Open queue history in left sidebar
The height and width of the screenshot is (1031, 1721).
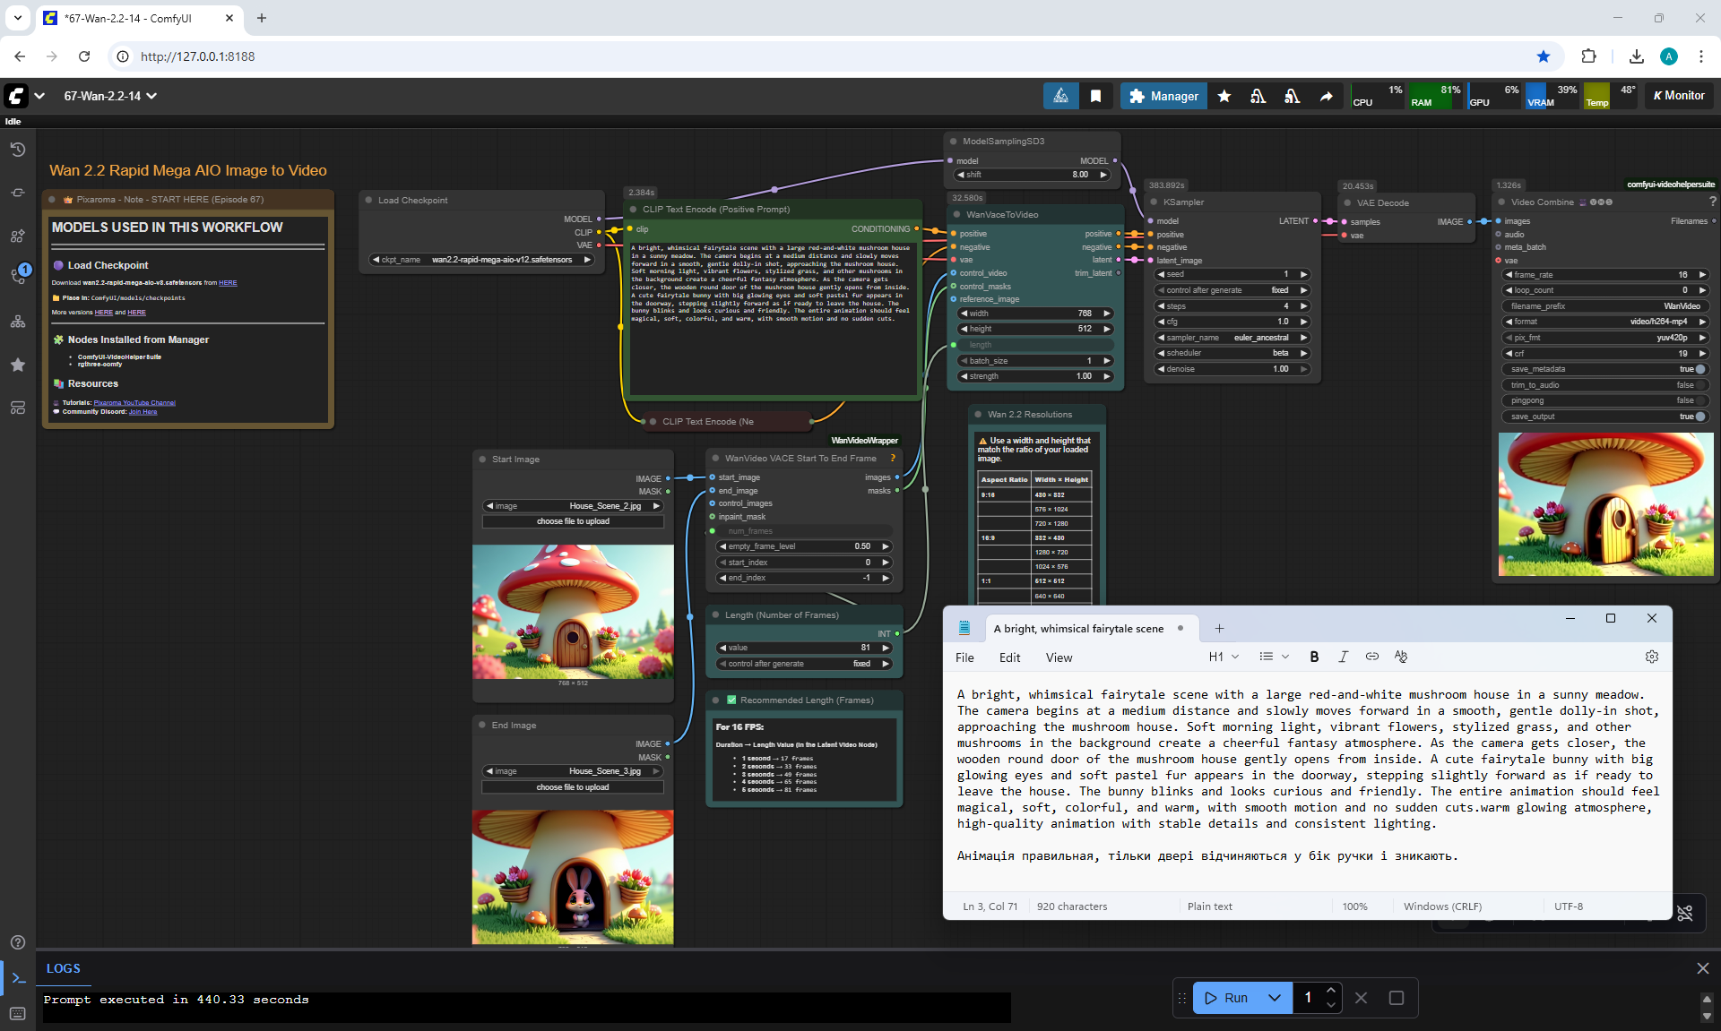(17, 150)
